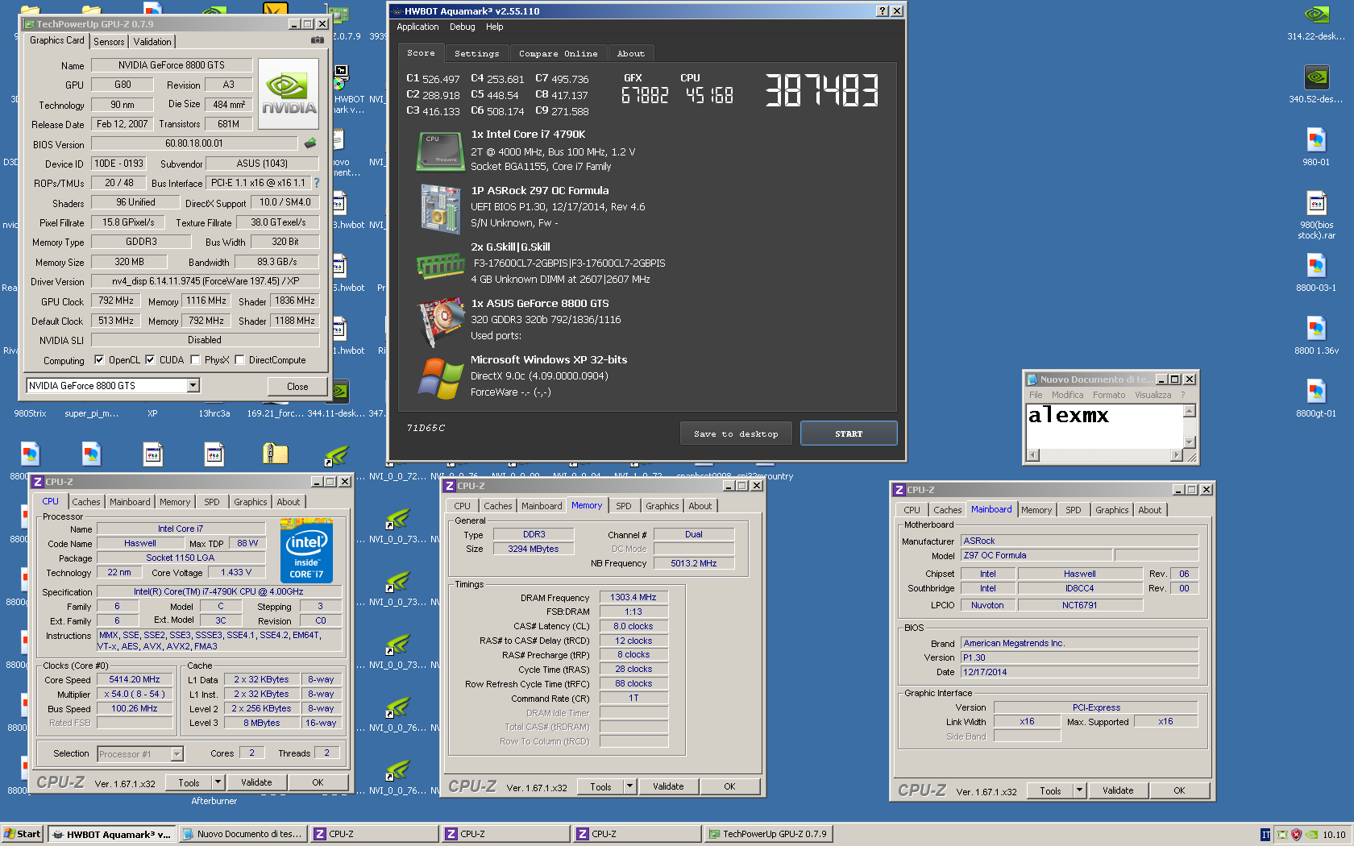Click the Start button on taskbar

[x=22, y=834]
